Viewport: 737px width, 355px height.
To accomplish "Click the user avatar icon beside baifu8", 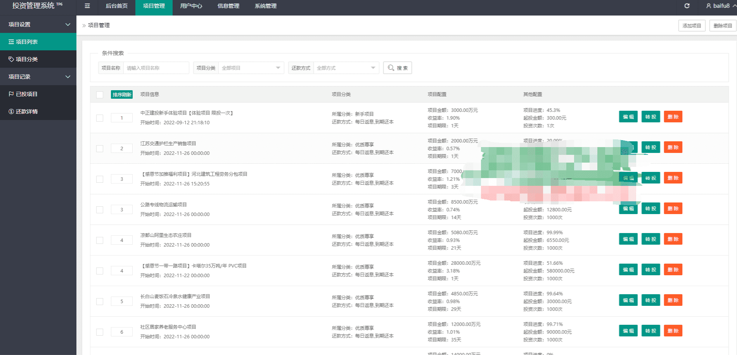I will click(709, 6).
